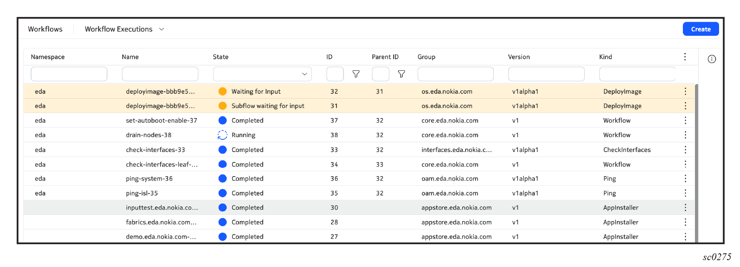Click the Group filter input field
This screenshot has width=740, height=267.
point(455,74)
